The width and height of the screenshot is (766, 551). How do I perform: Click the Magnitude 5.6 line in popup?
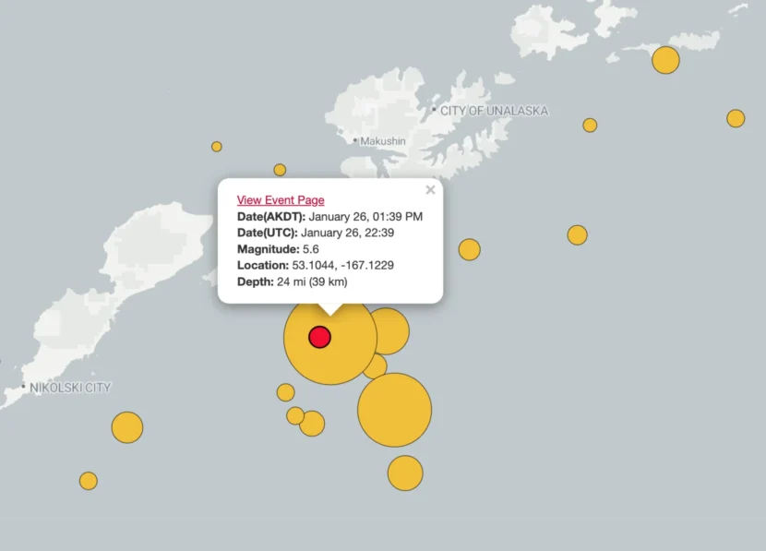pyautogui.click(x=278, y=249)
